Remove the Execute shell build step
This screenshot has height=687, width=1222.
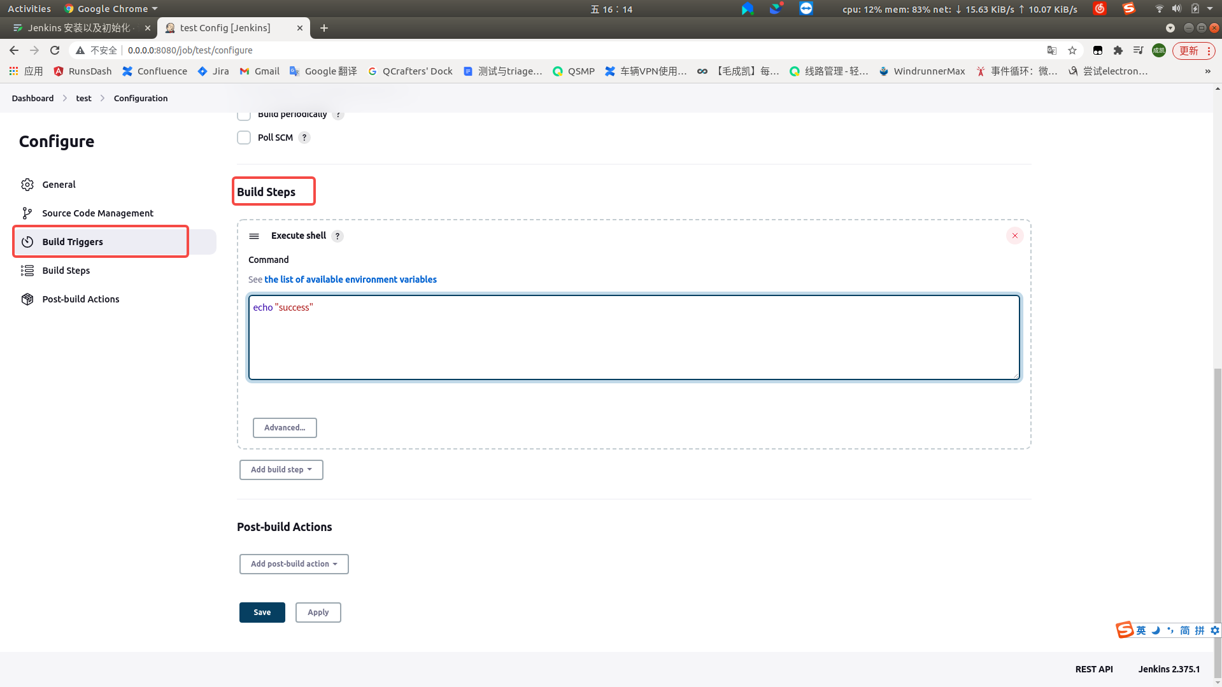click(x=1015, y=236)
